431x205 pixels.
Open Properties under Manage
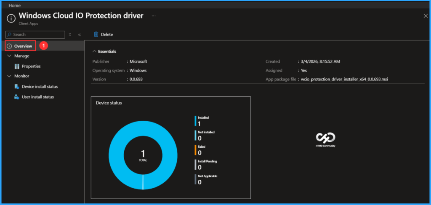[31, 66]
